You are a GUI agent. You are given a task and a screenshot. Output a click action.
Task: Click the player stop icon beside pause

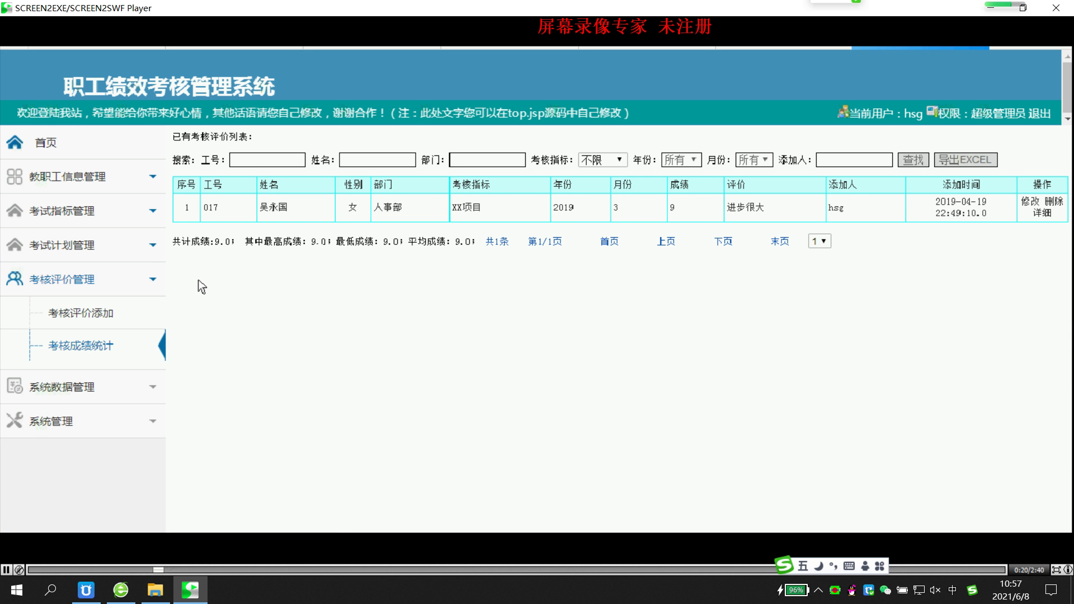[x=19, y=570]
